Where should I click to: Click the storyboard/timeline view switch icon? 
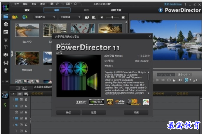click(21, 88)
